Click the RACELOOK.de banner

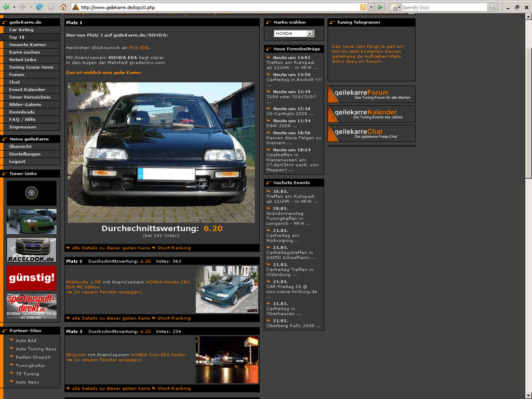32,250
